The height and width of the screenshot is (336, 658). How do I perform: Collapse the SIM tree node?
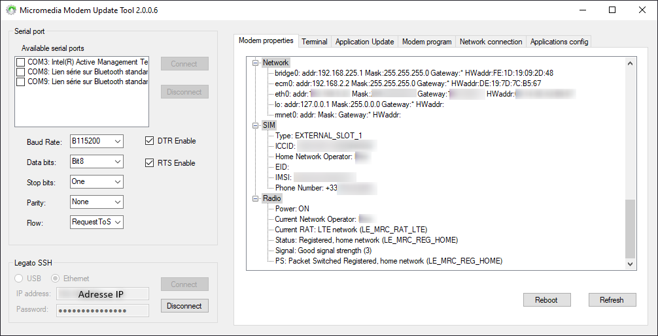pos(256,125)
